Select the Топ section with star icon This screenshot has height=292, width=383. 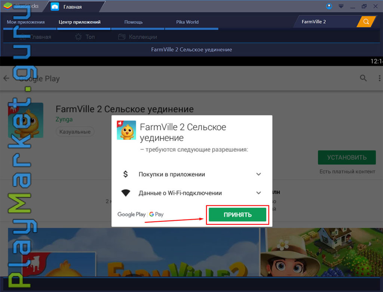(x=85, y=37)
